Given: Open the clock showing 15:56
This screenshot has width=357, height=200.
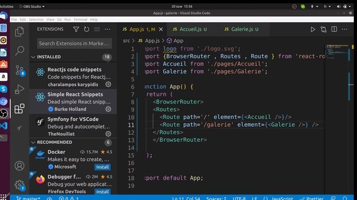Looking at the screenshot, I should click(182, 7).
